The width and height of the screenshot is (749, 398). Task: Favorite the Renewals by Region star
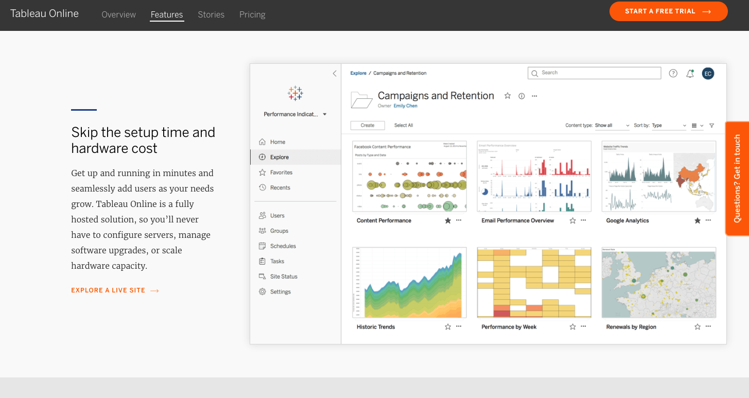point(698,326)
